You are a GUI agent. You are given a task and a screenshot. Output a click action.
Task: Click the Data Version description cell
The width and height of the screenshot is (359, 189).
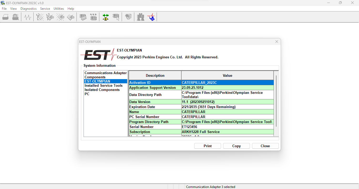[x=155, y=102]
